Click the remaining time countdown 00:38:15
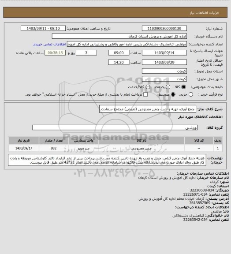The image size is (231, 254). pyautogui.click(x=55, y=53)
